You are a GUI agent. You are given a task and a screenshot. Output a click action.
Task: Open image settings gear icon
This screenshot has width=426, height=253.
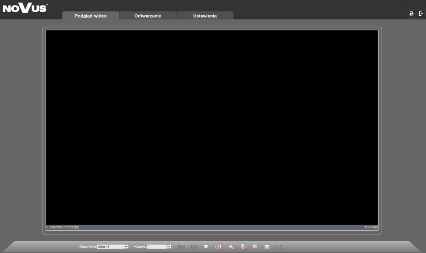(255, 247)
